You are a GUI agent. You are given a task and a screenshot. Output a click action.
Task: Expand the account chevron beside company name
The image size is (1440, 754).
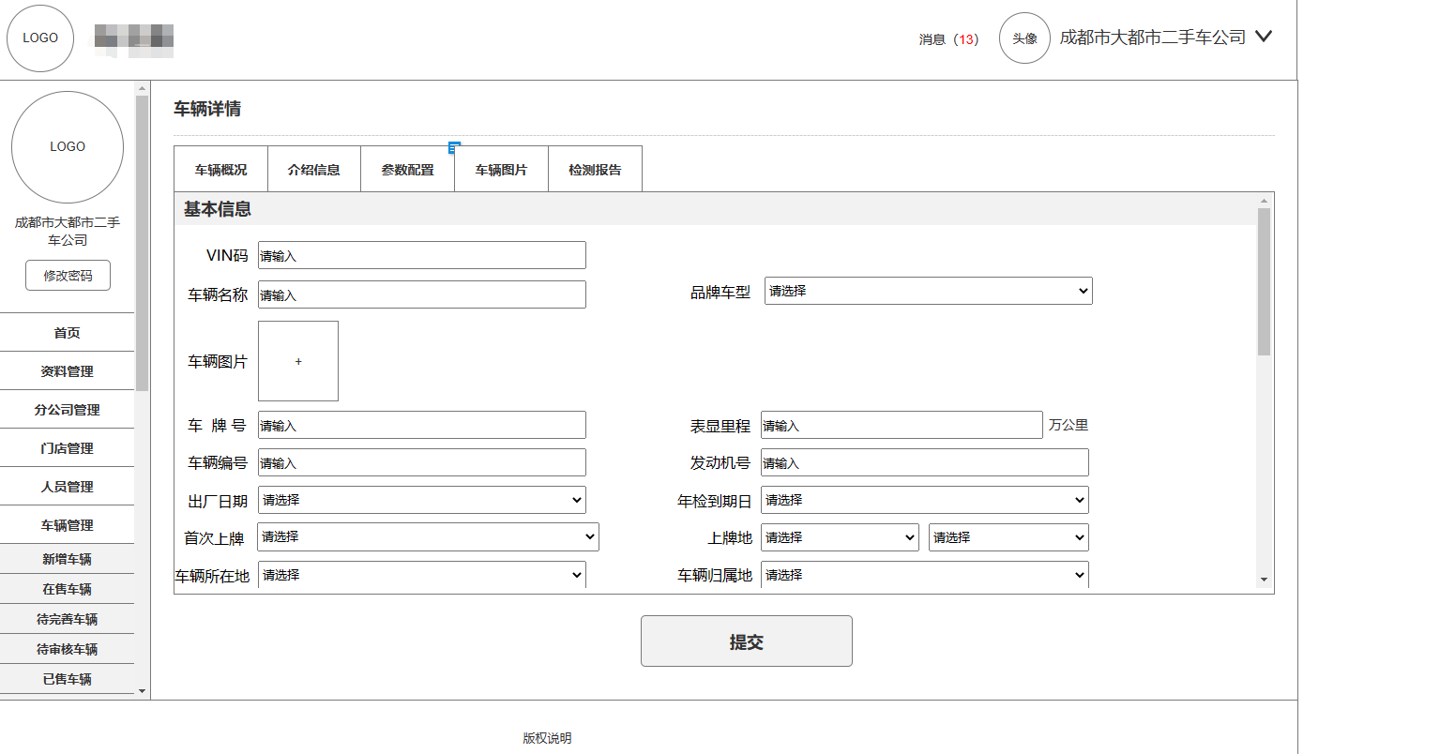pos(1264,37)
